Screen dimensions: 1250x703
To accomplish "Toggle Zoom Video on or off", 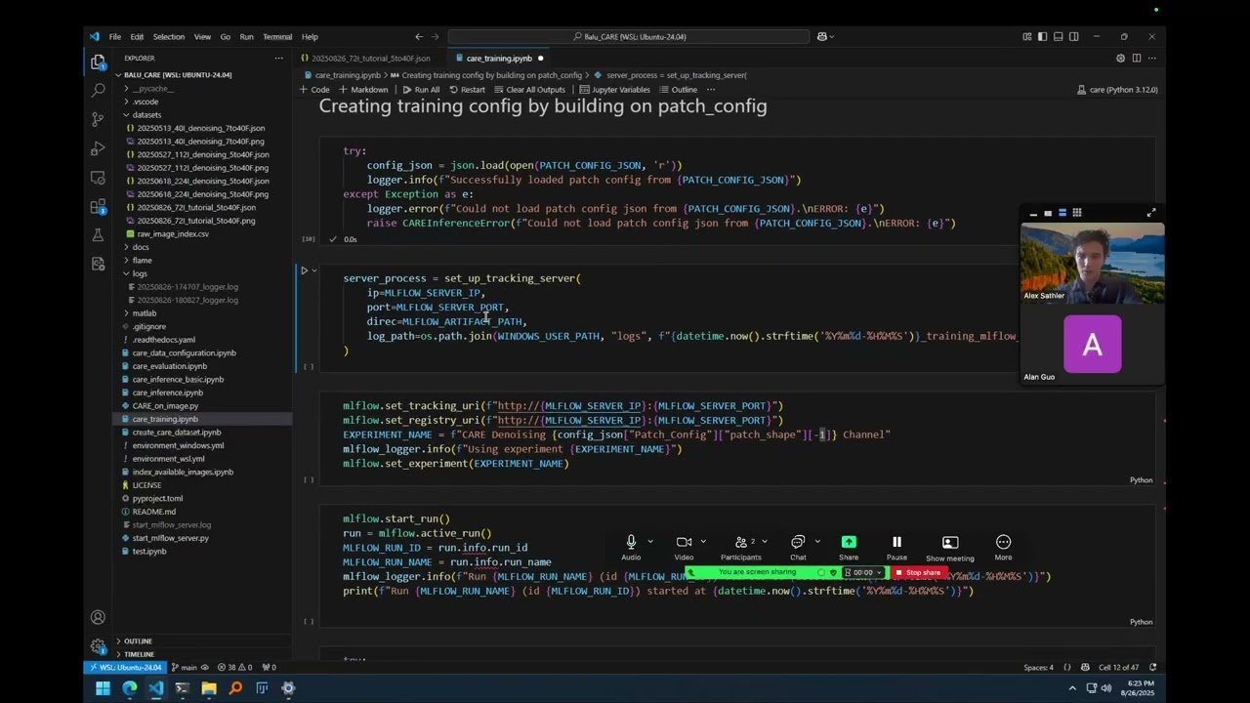I will coord(684,548).
